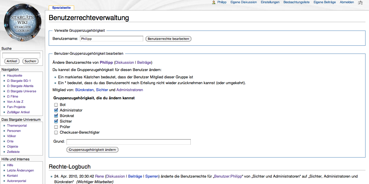Click the user icon beside Philipp
Screen dimensions: 369x184
click(x=214, y=2)
